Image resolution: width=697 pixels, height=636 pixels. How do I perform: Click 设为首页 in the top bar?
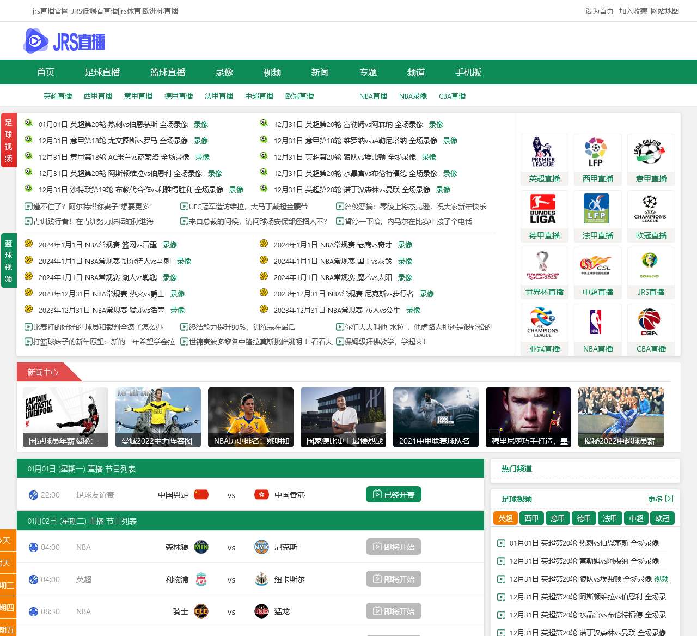[x=599, y=11]
